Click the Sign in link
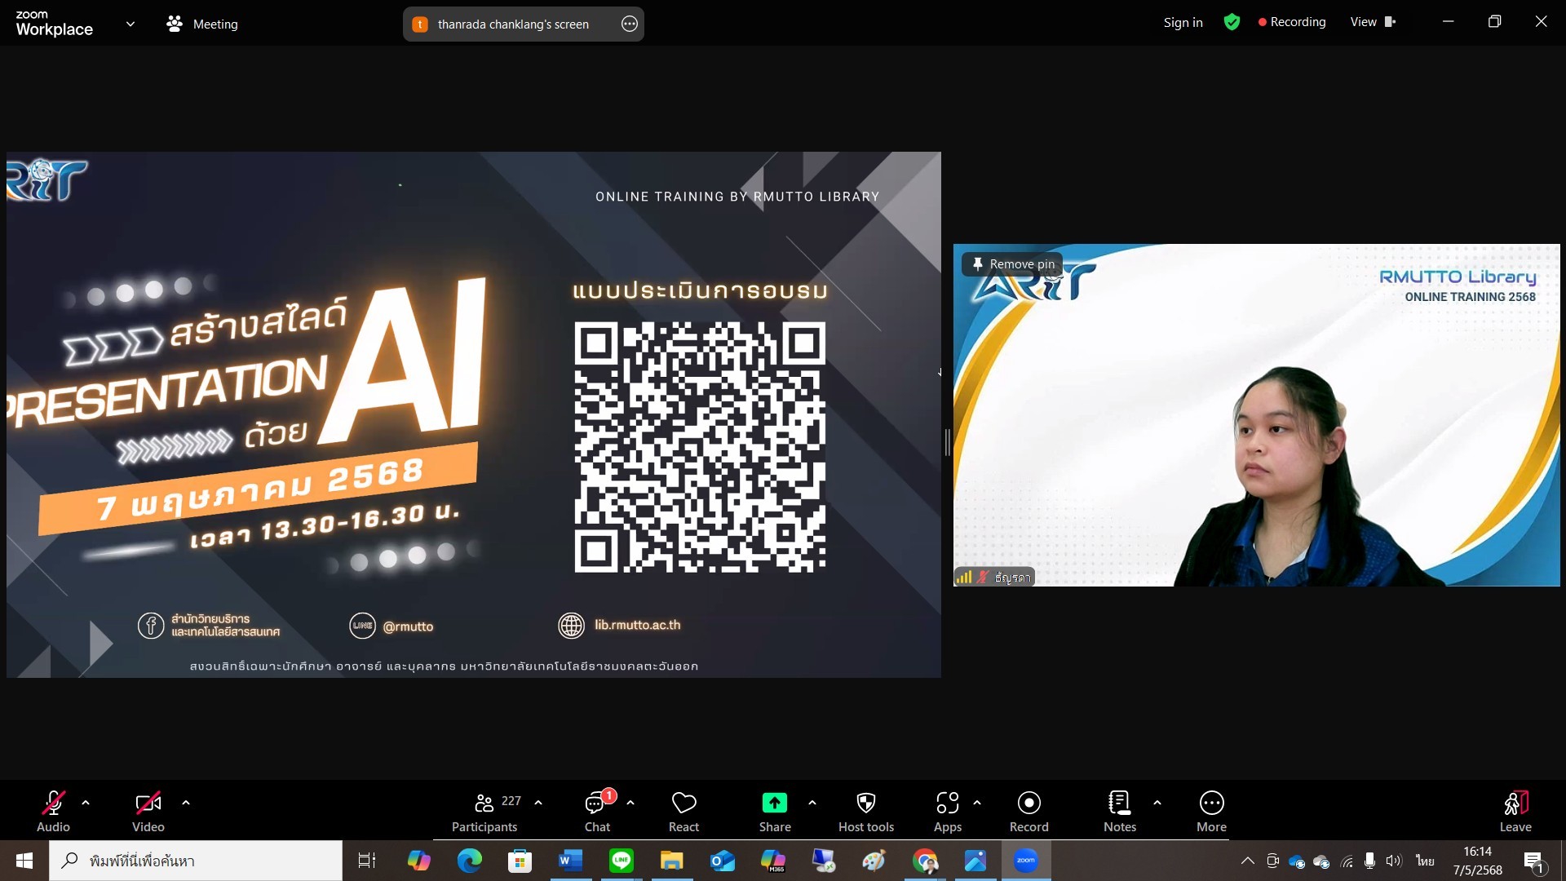This screenshot has height=881, width=1566. (1183, 23)
